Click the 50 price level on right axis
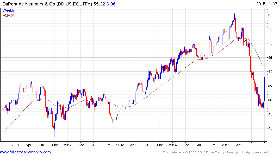Viewport: 280px width, 156px height. click(270, 100)
